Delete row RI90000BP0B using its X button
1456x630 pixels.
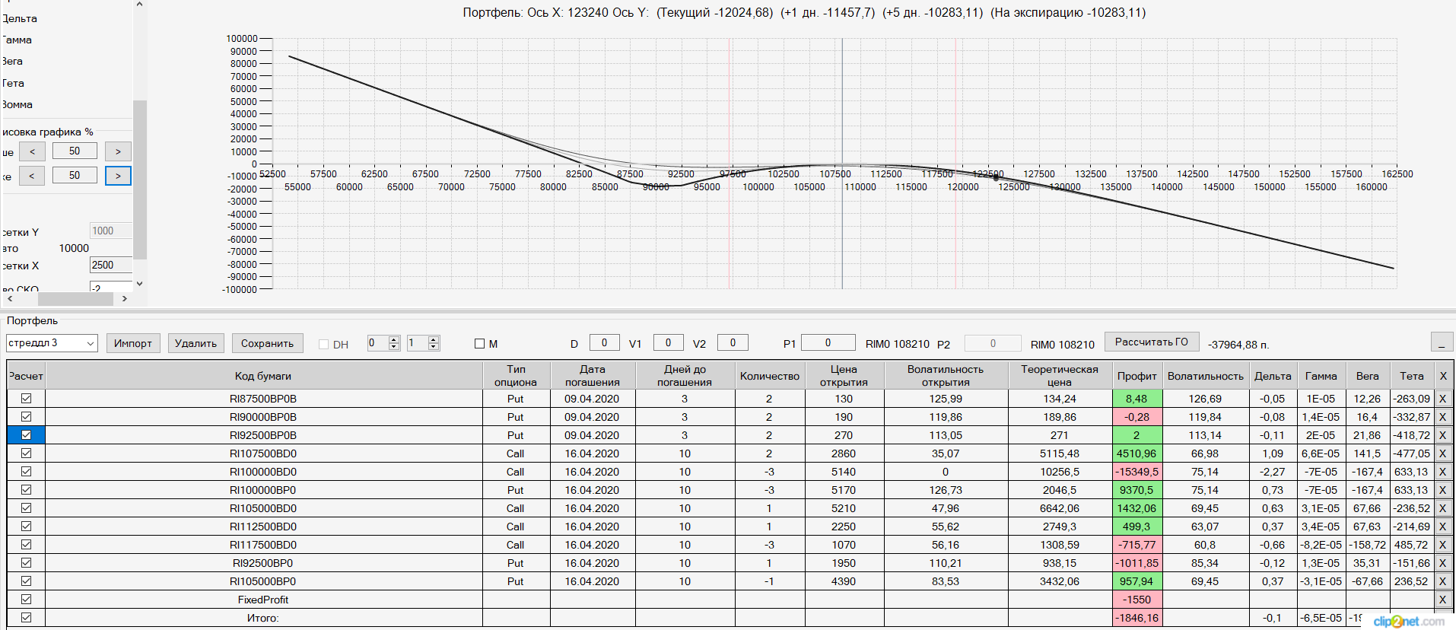(1442, 417)
